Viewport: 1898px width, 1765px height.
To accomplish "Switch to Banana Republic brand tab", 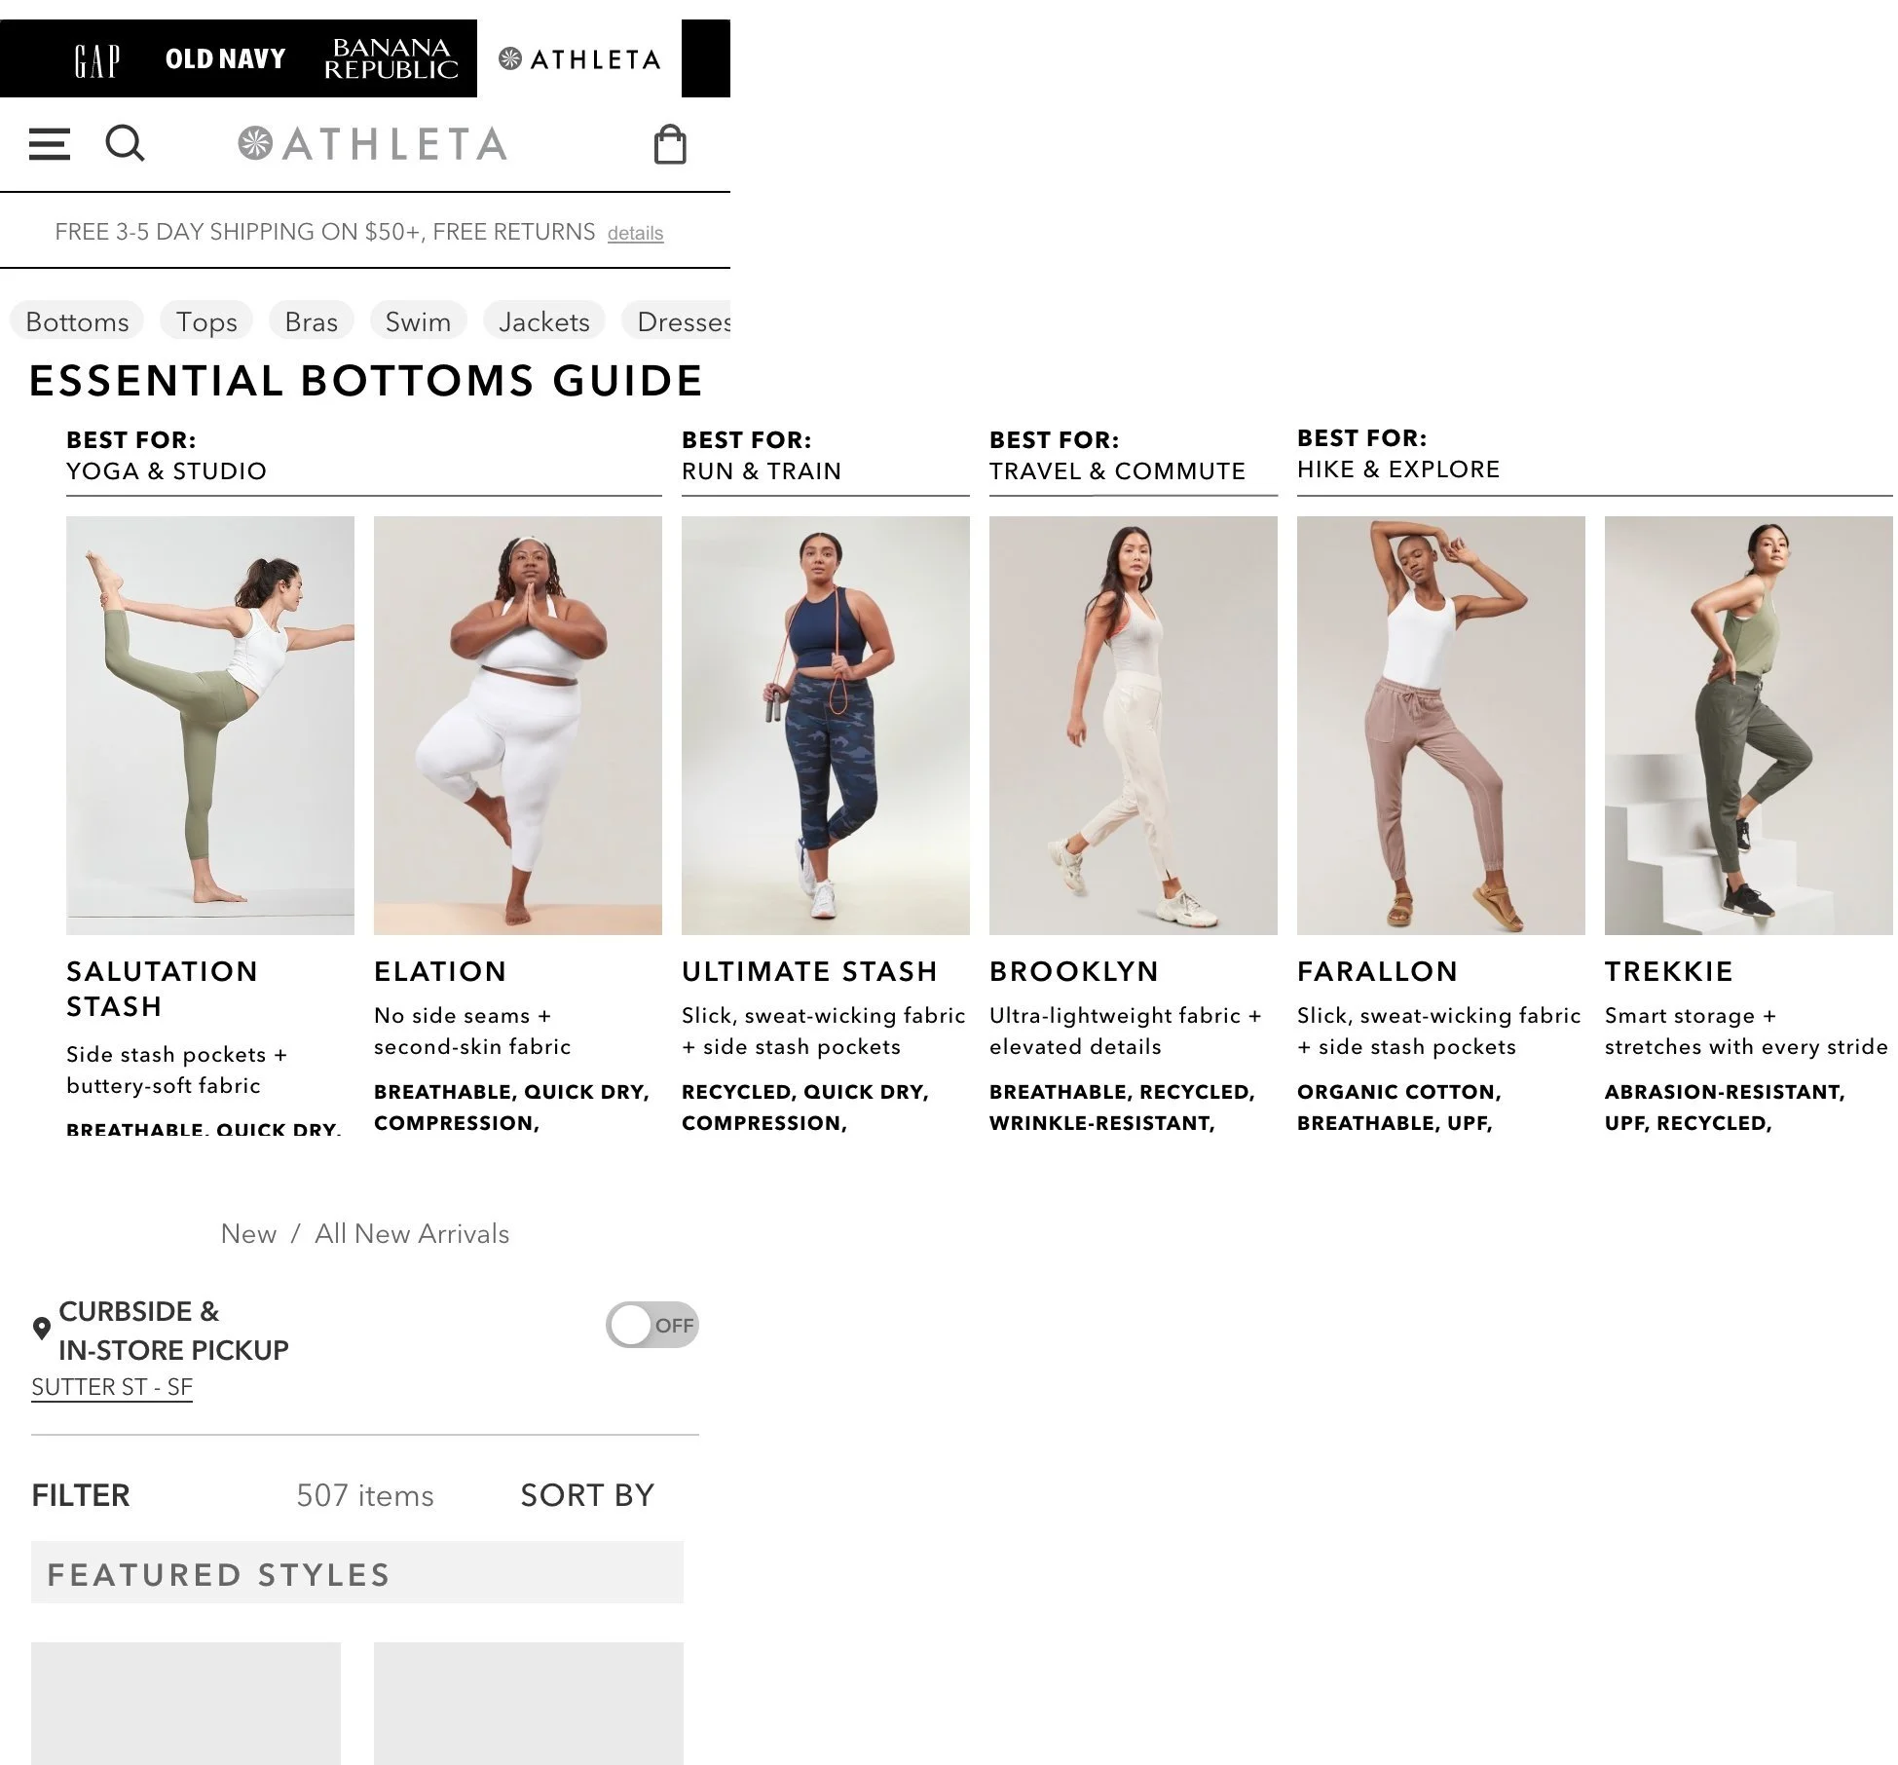I will pyautogui.click(x=391, y=58).
